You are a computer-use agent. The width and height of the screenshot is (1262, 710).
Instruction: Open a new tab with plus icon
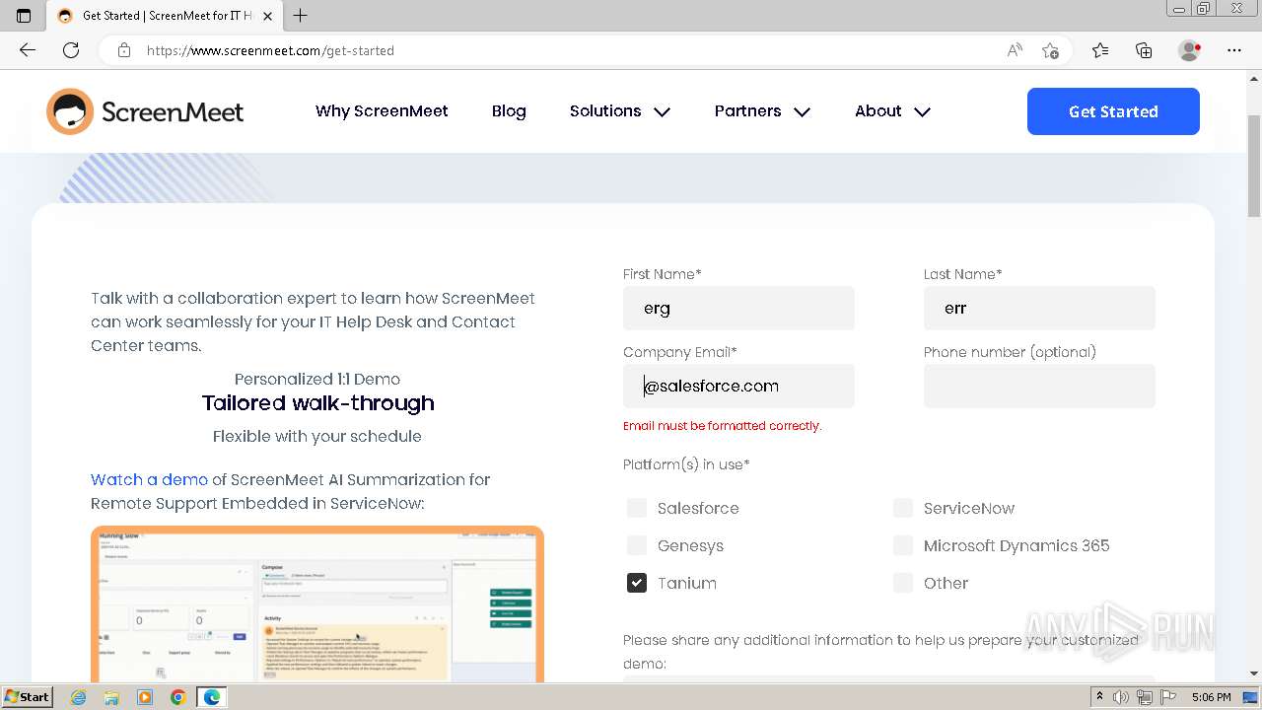coord(301,16)
